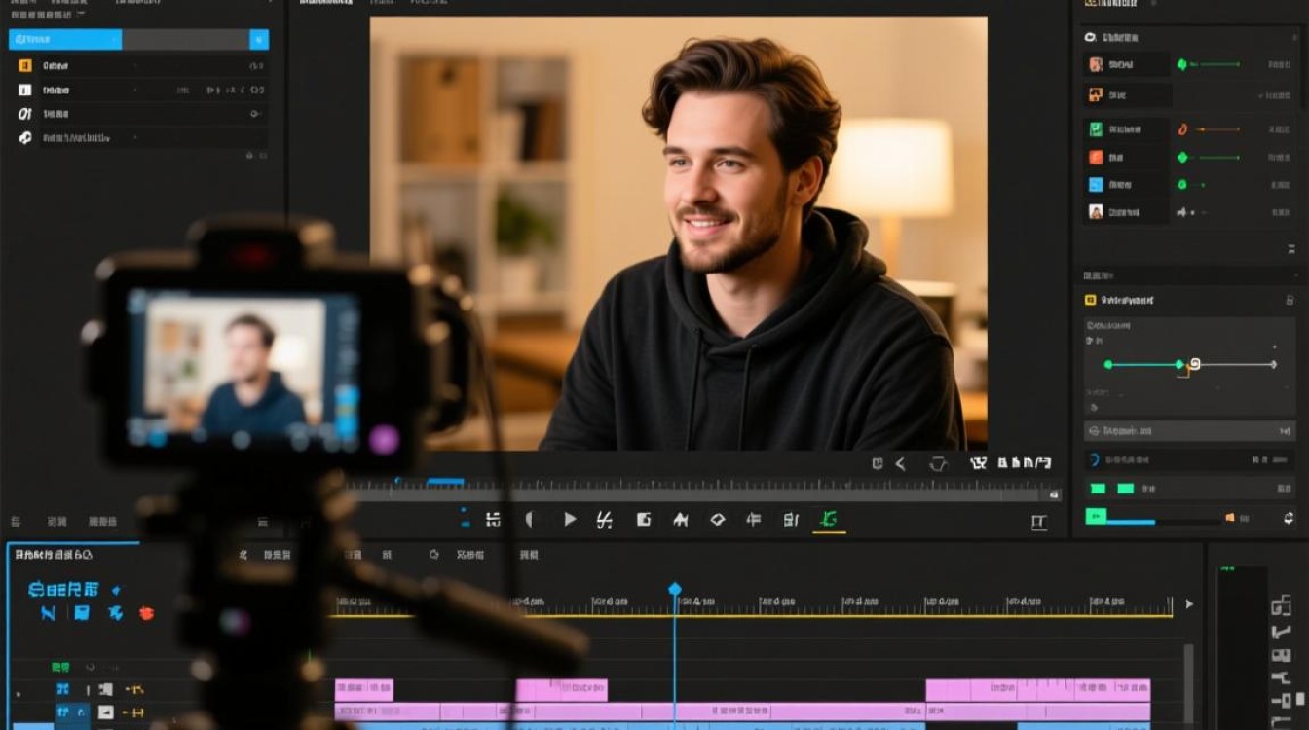Click the play button in the transport bar

(x=570, y=520)
